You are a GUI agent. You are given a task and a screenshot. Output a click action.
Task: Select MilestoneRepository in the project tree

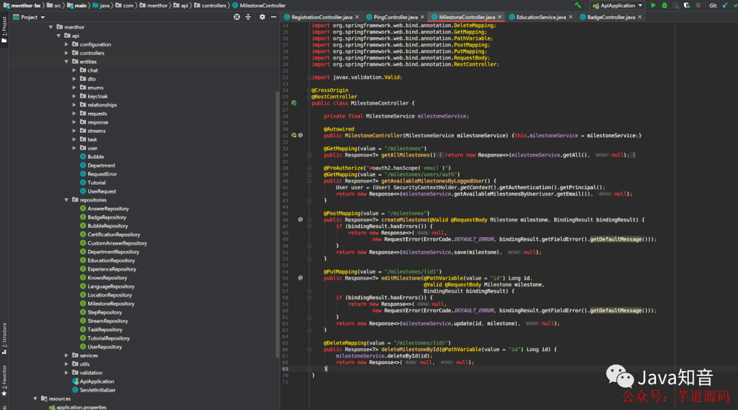coord(111,303)
